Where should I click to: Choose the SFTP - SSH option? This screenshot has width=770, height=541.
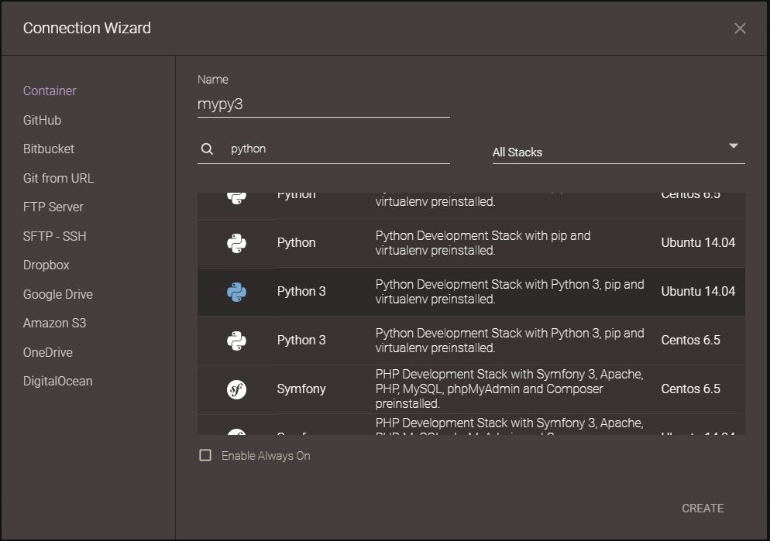pos(54,236)
